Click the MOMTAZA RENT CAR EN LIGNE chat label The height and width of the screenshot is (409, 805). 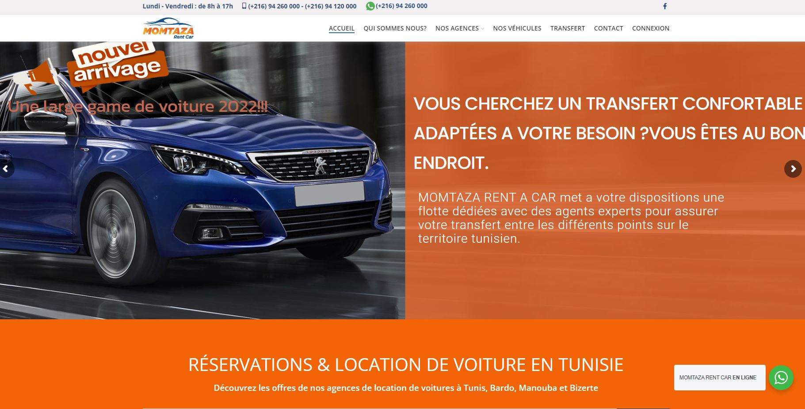point(719,377)
